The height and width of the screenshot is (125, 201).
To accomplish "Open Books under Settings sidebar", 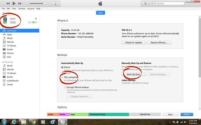I will tap(10, 49).
